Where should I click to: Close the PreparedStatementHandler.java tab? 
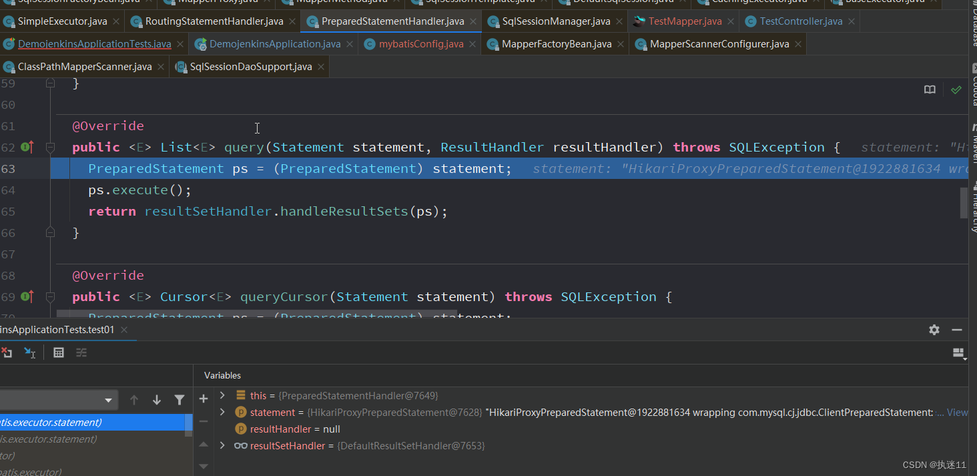[x=474, y=21]
